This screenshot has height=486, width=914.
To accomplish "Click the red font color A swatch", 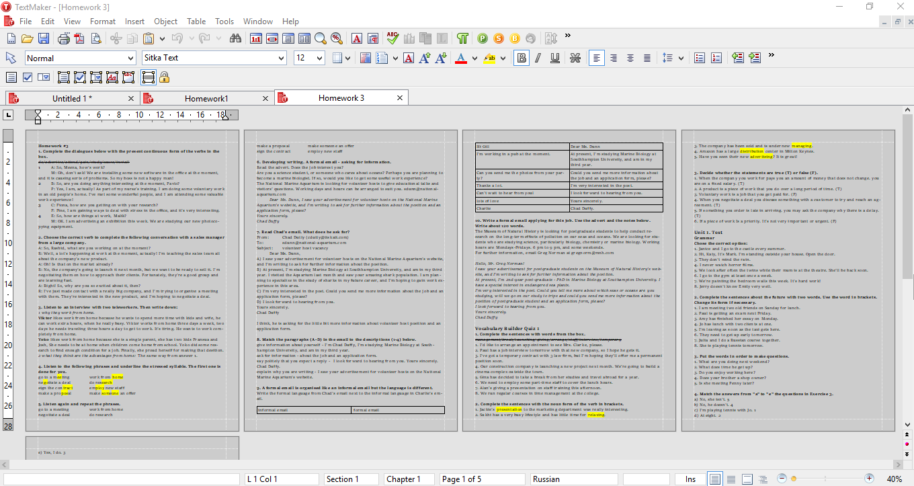I will [461, 58].
